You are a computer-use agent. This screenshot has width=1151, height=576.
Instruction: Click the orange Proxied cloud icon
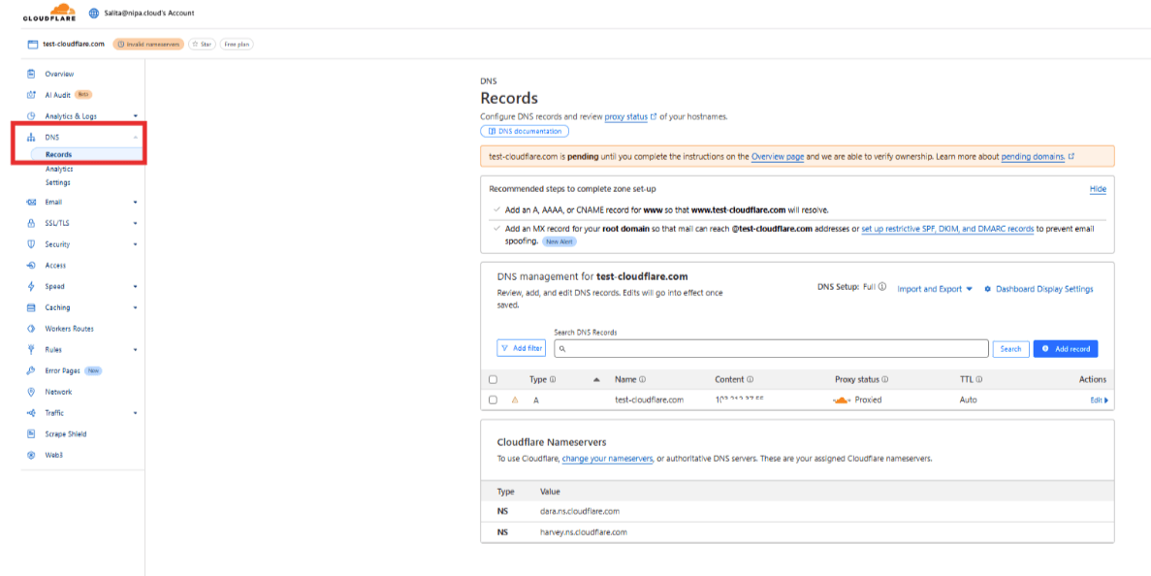pyautogui.click(x=842, y=400)
